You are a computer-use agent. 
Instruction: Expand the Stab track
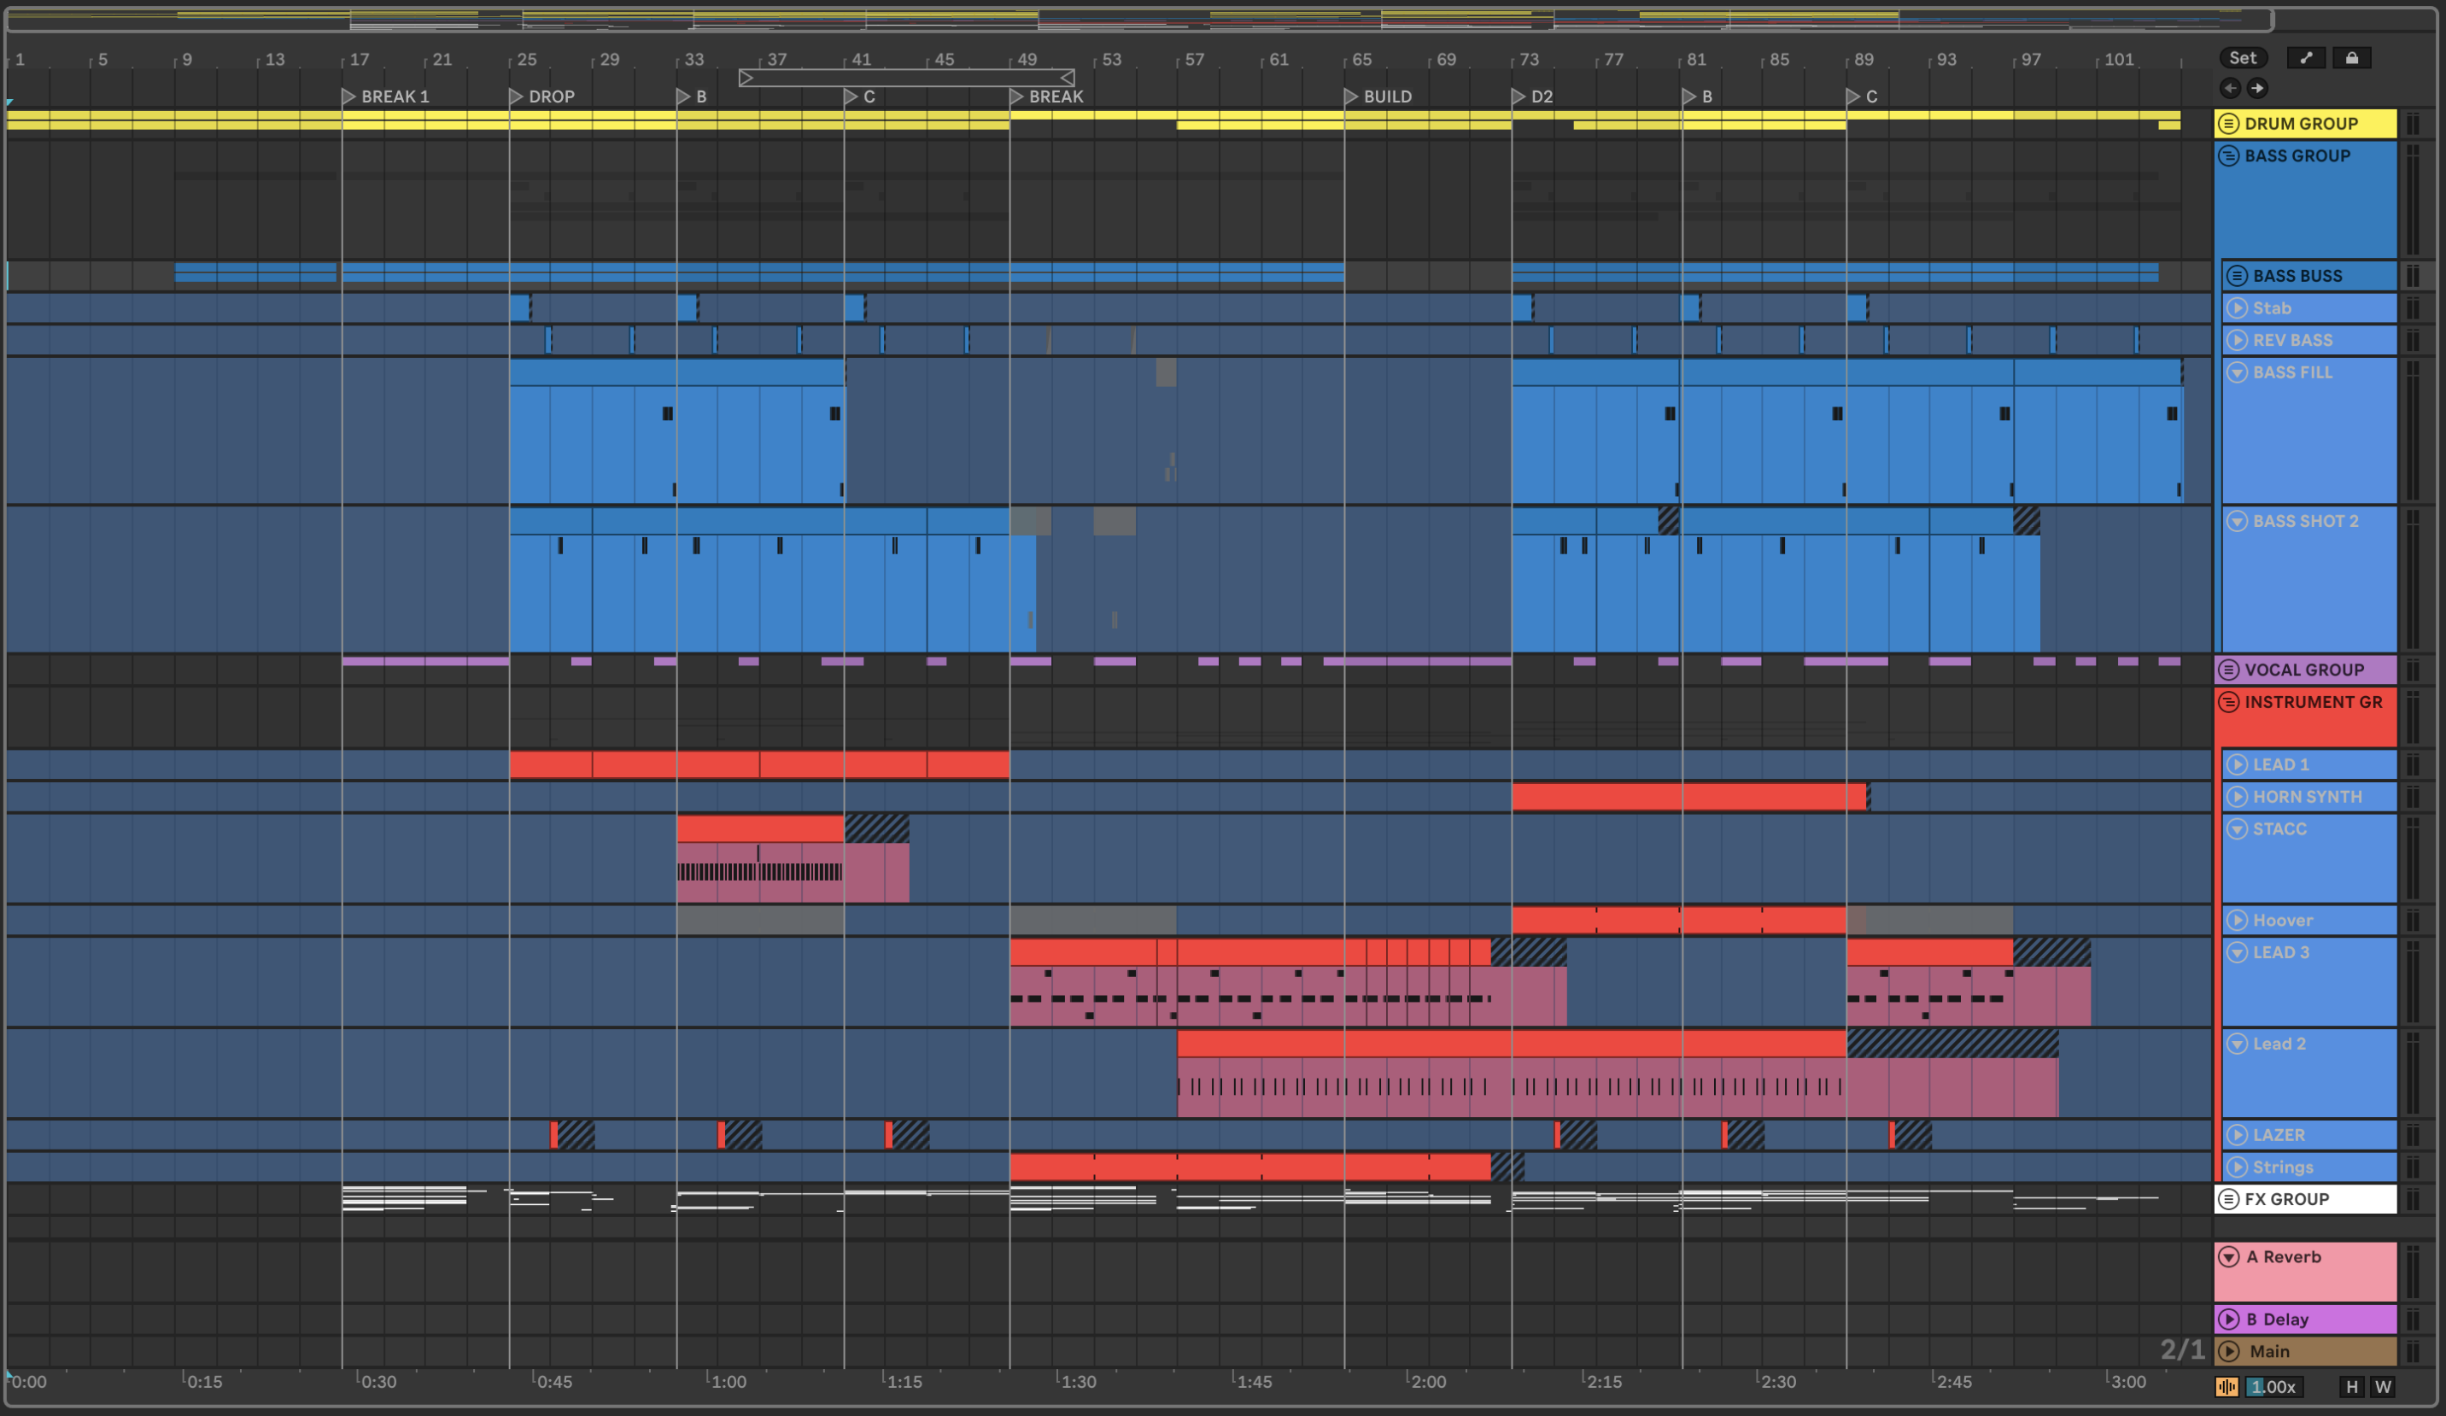point(2238,307)
